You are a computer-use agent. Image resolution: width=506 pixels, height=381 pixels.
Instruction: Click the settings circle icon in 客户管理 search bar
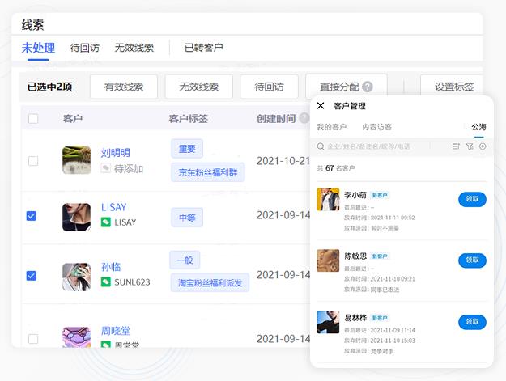pos(483,146)
